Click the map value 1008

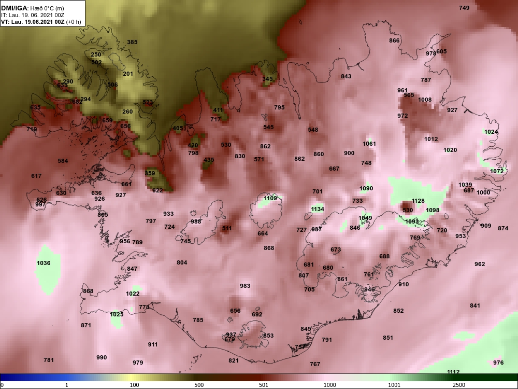(x=425, y=100)
